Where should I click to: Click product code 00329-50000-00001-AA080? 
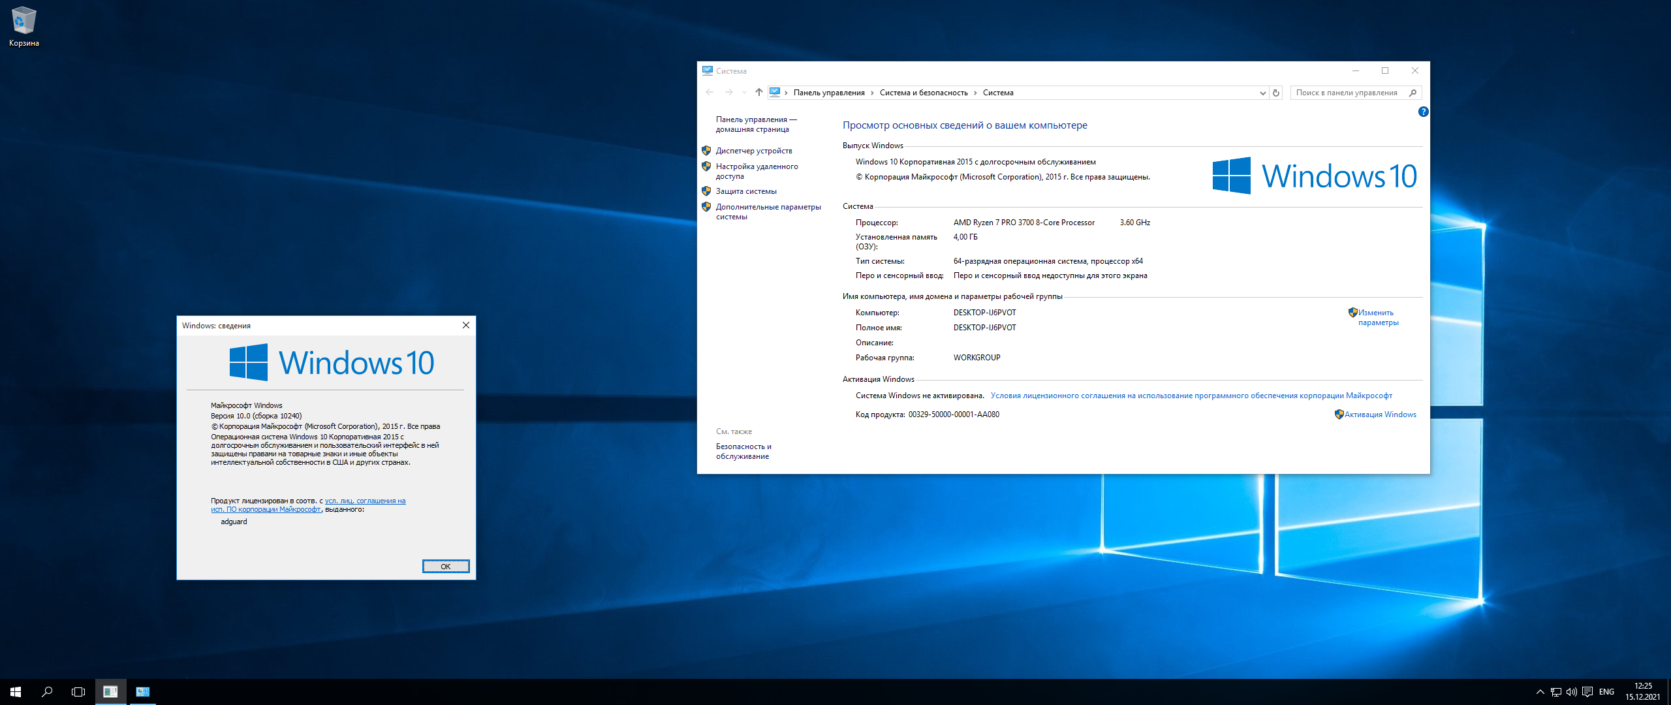[954, 415]
